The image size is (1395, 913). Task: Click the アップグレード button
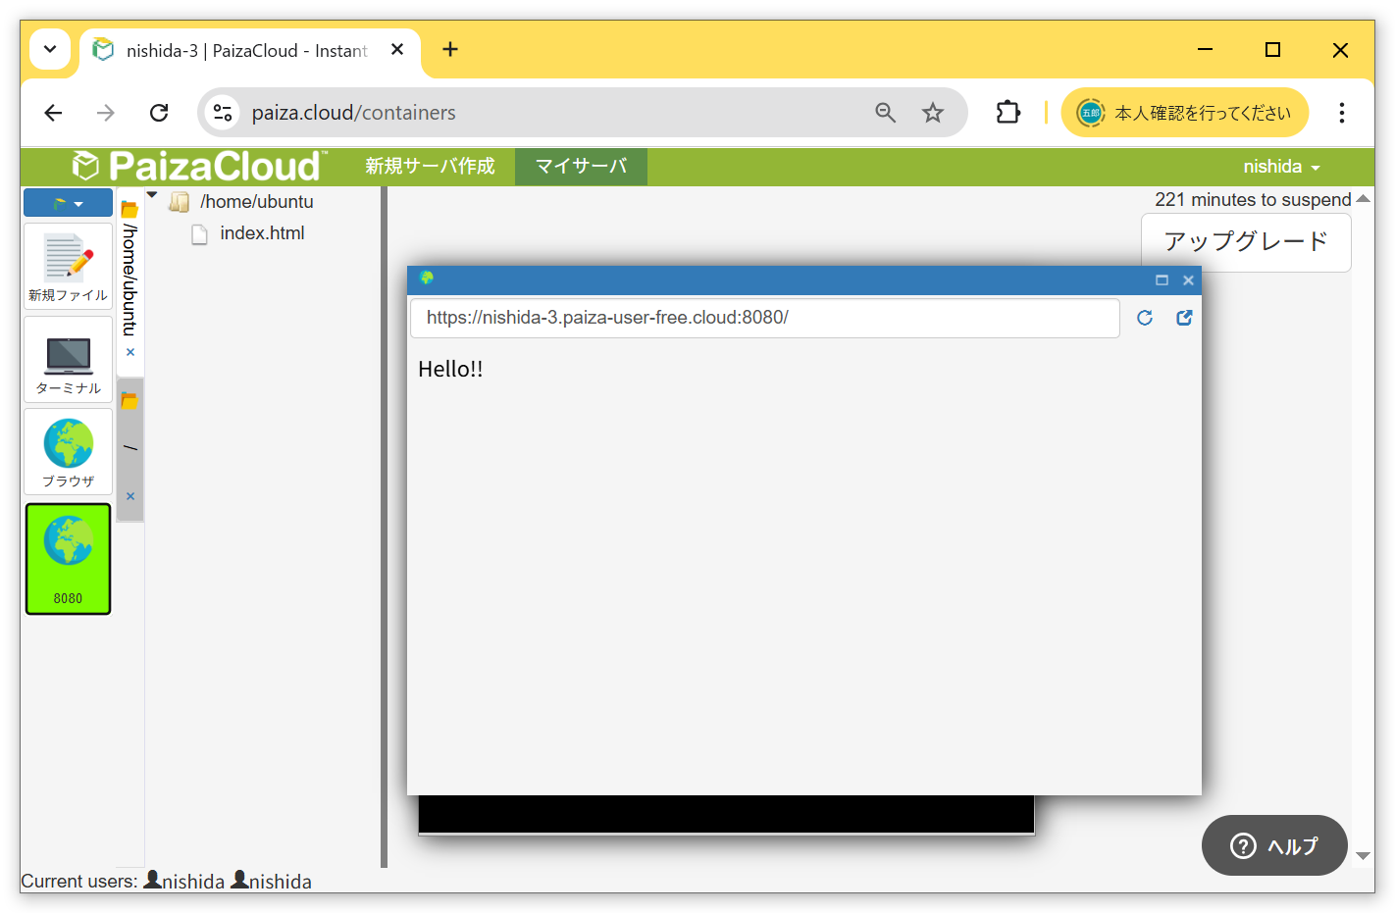click(x=1246, y=241)
